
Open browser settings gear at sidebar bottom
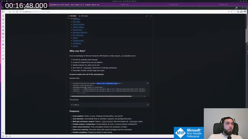point(3,133)
